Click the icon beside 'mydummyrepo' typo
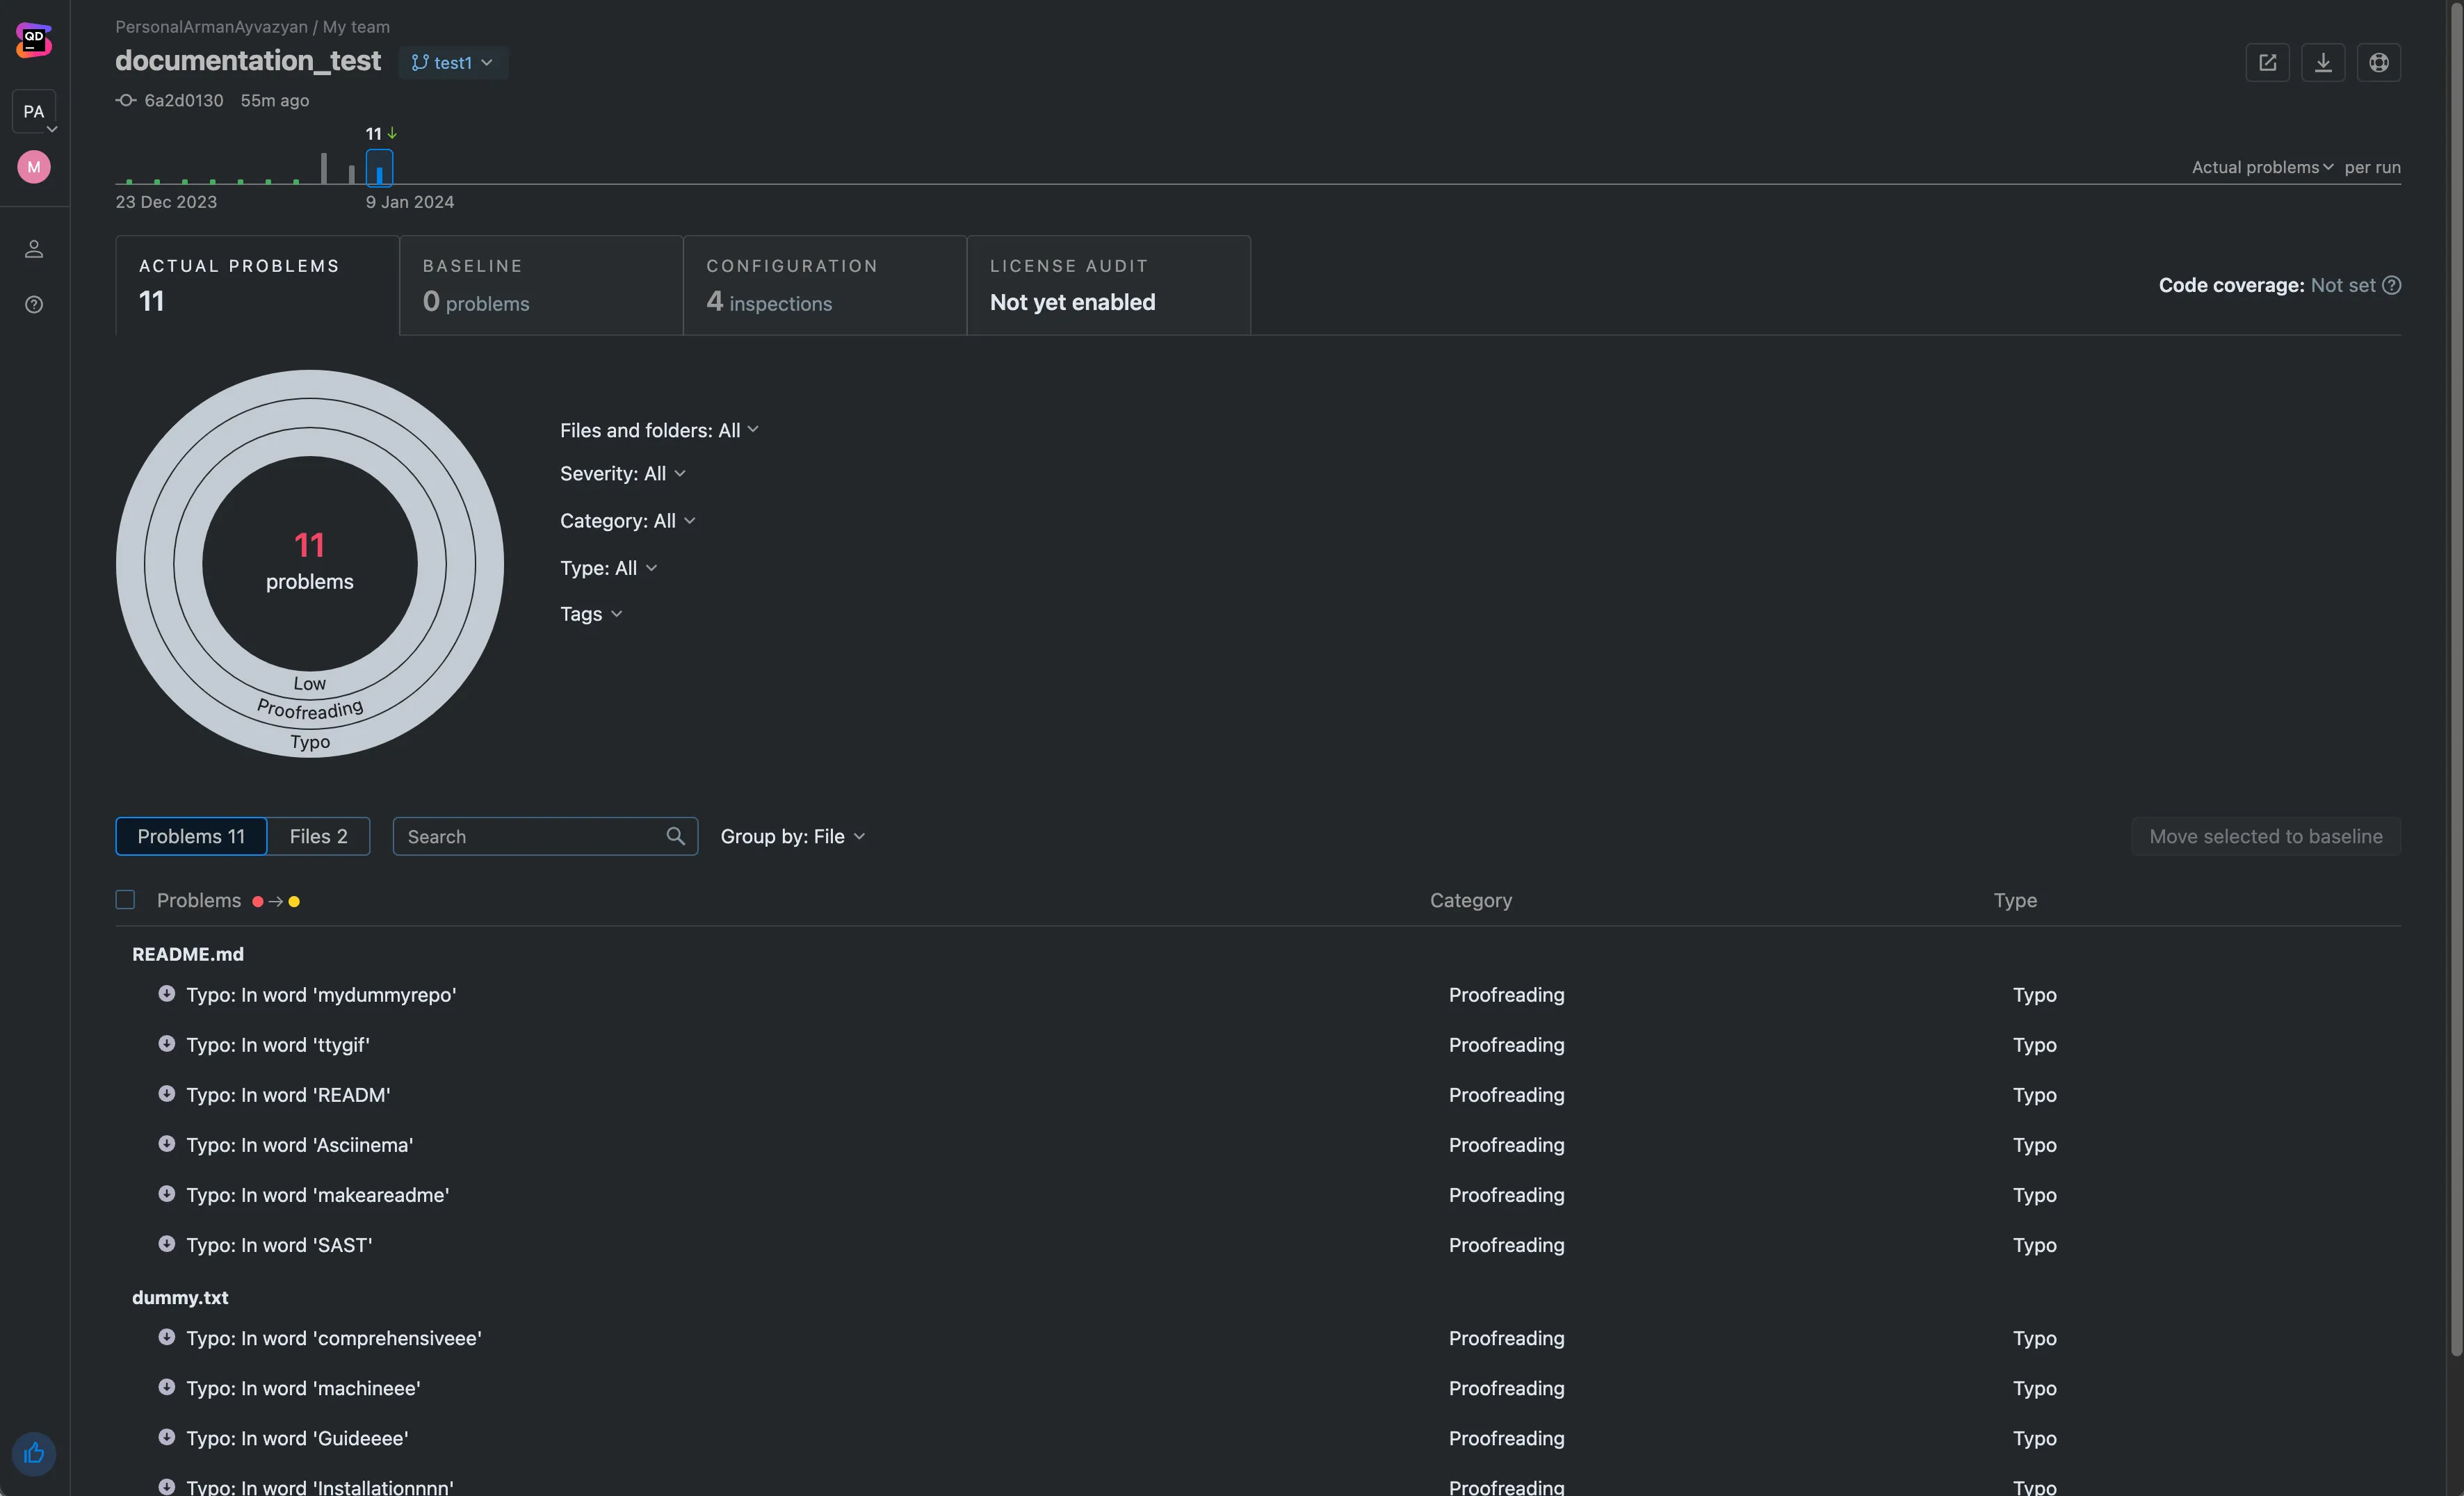The height and width of the screenshot is (1496, 2464). tap(167, 994)
